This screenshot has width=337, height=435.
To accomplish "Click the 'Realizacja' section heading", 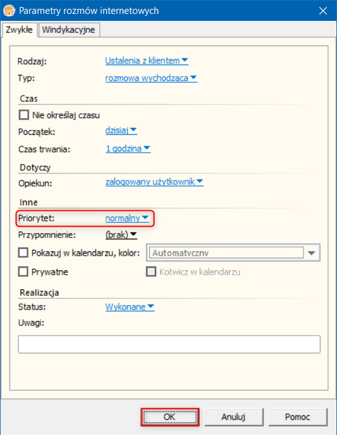I will [x=39, y=293].
